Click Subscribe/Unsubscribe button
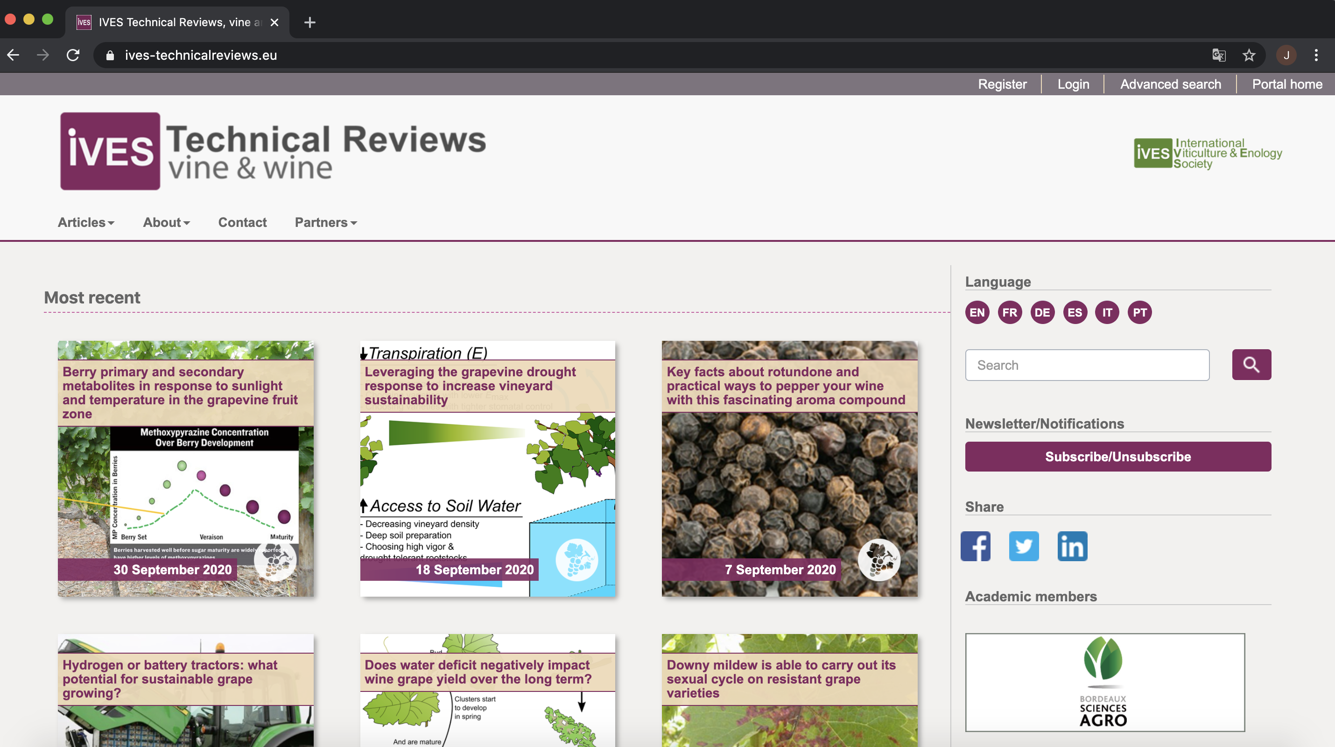This screenshot has height=747, width=1335. [1118, 456]
